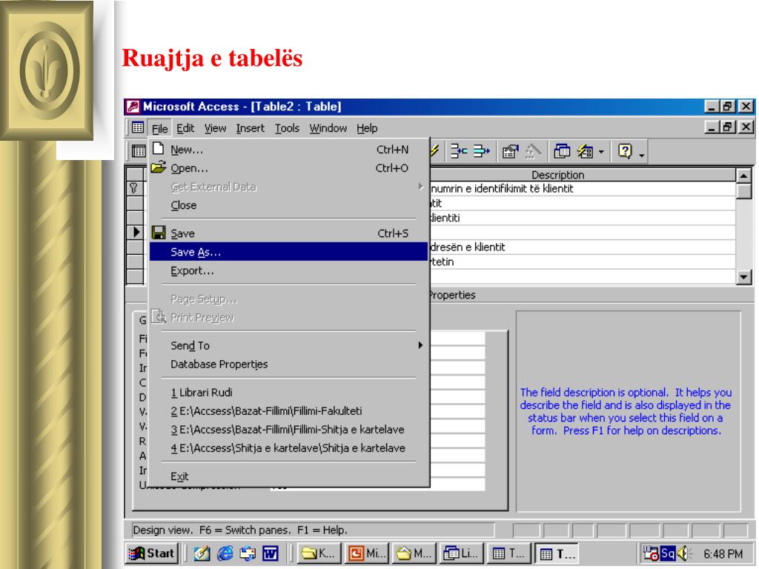Open the Insert menu
Viewport: 759px width, 569px height.
[251, 128]
